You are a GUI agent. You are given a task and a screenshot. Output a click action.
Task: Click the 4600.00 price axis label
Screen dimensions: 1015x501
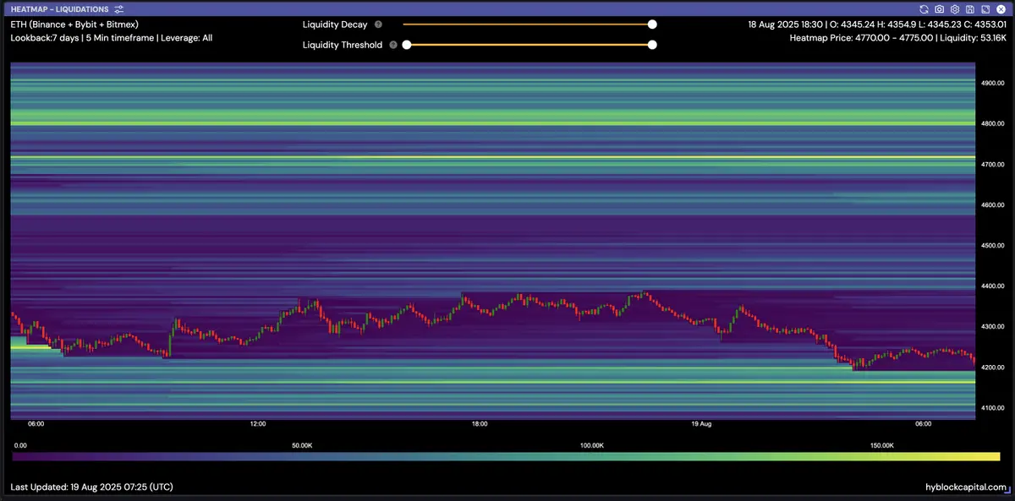click(x=993, y=205)
